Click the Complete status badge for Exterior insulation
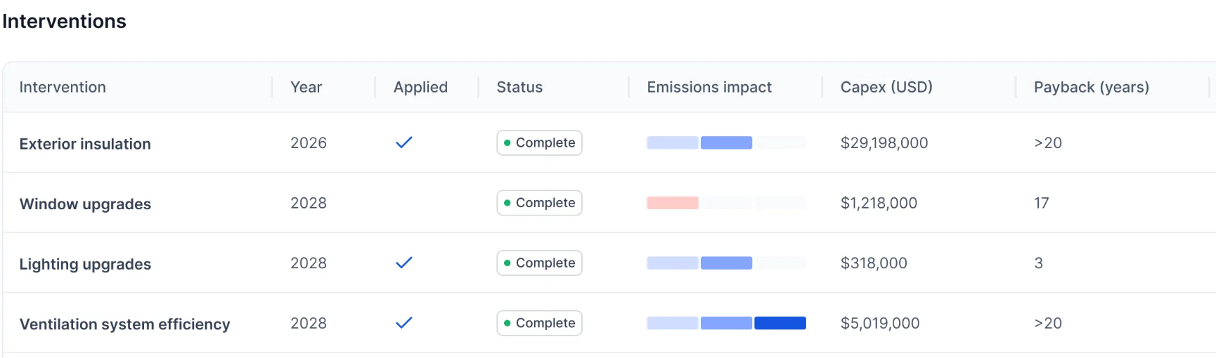1216x358 pixels. 539,142
